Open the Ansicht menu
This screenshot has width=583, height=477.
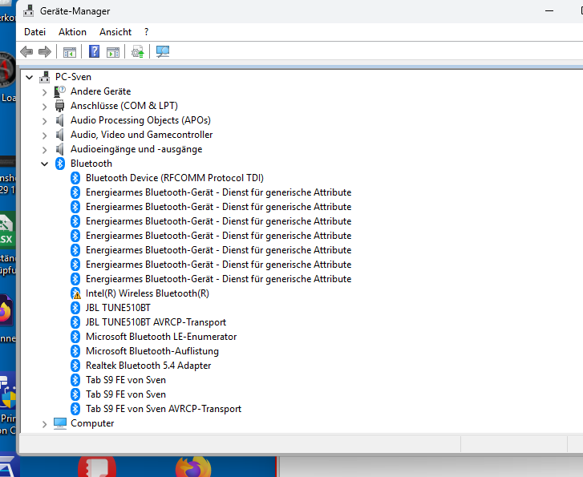pyautogui.click(x=115, y=32)
